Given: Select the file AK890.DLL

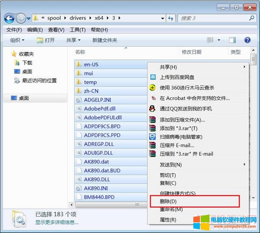Looking at the screenshot, I should point(111,179).
